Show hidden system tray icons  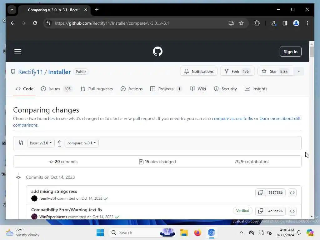click(x=242, y=232)
